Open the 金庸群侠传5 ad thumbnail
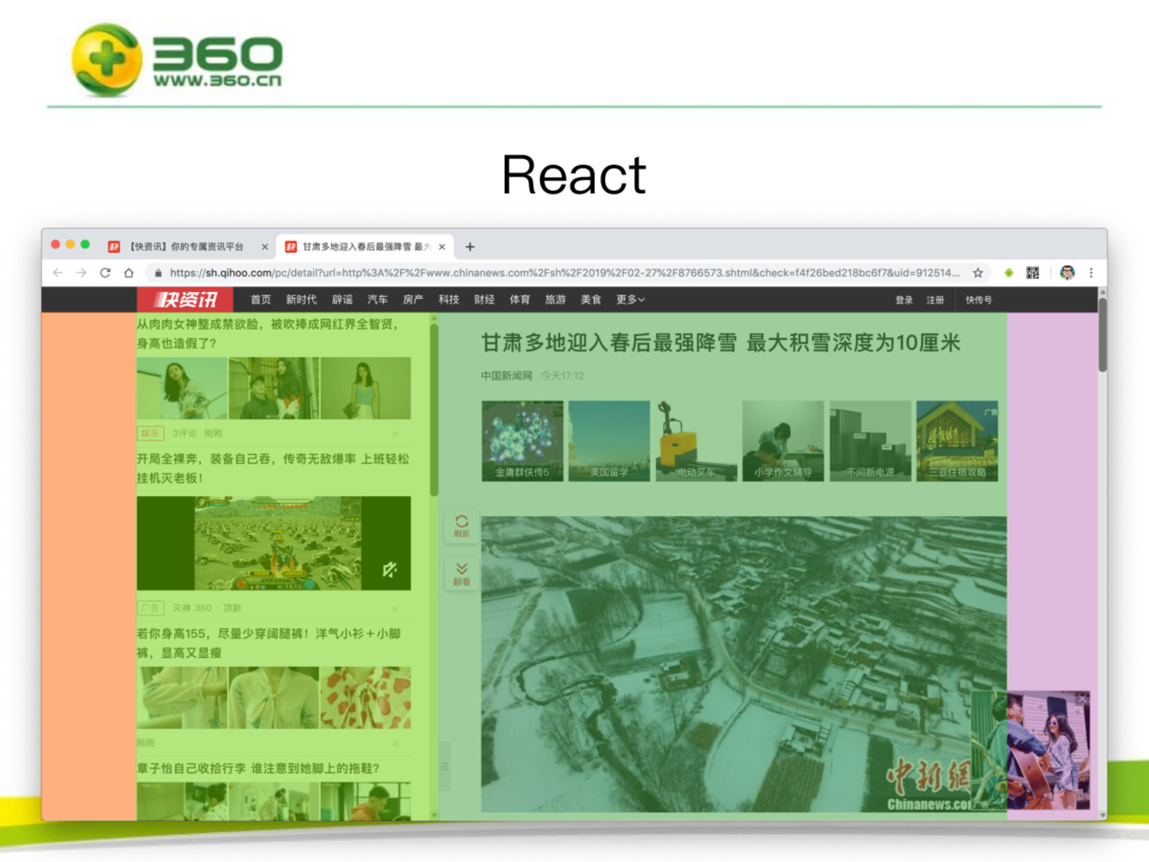 (522, 441)
